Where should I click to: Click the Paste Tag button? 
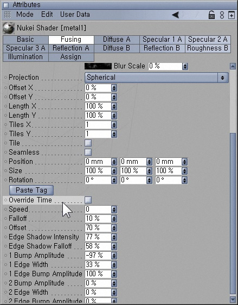(31, 190)
